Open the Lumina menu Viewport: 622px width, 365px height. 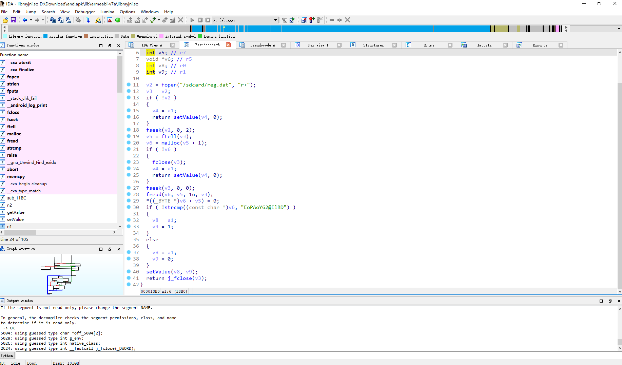coord(107,12)
